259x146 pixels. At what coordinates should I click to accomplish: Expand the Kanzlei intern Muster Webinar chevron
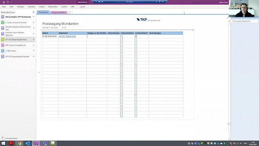coord(33,34)
